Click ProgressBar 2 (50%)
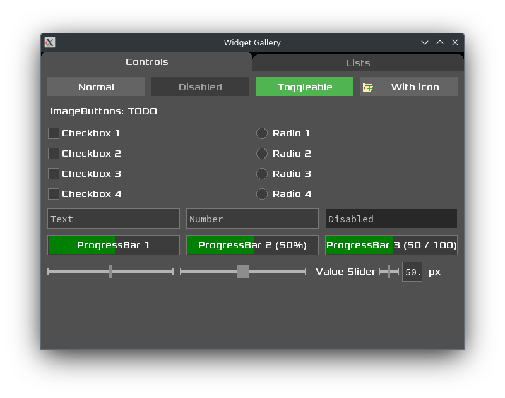The image size is (505, 398). [x=252, y=245]
